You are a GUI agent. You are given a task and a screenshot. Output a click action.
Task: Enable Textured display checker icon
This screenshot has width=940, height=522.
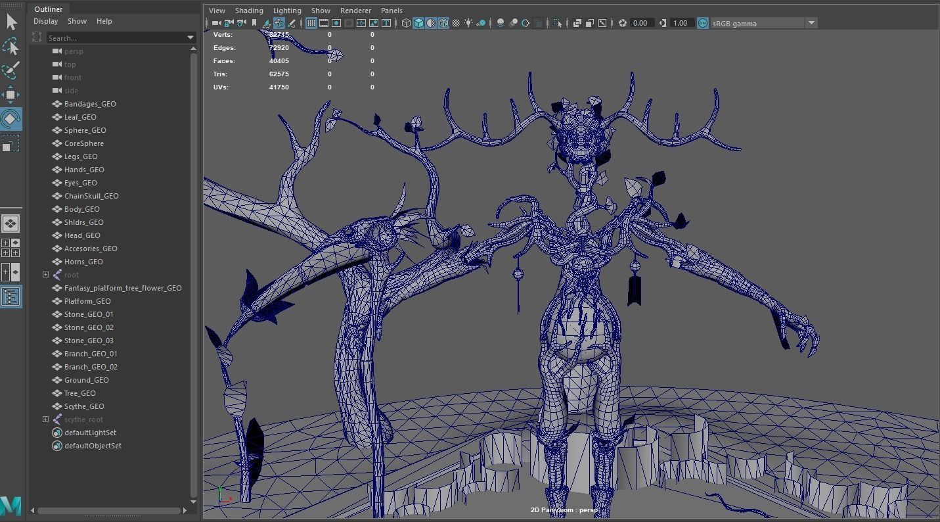[x=456, y=23]
